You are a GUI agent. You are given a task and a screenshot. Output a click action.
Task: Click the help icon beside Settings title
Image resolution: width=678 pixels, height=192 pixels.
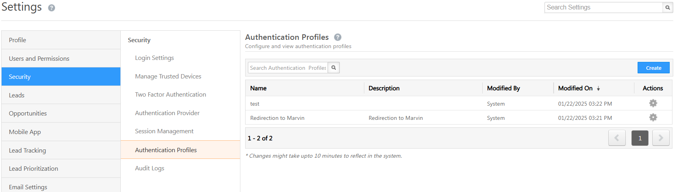51,8
